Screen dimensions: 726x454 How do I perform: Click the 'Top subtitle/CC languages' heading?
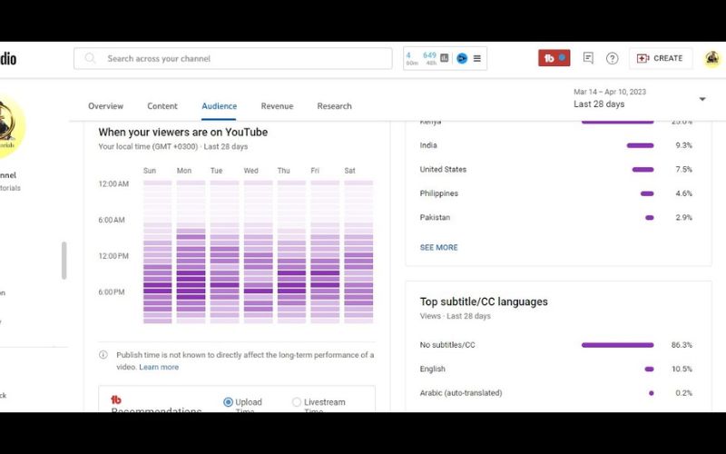click(x=484, y=302)
